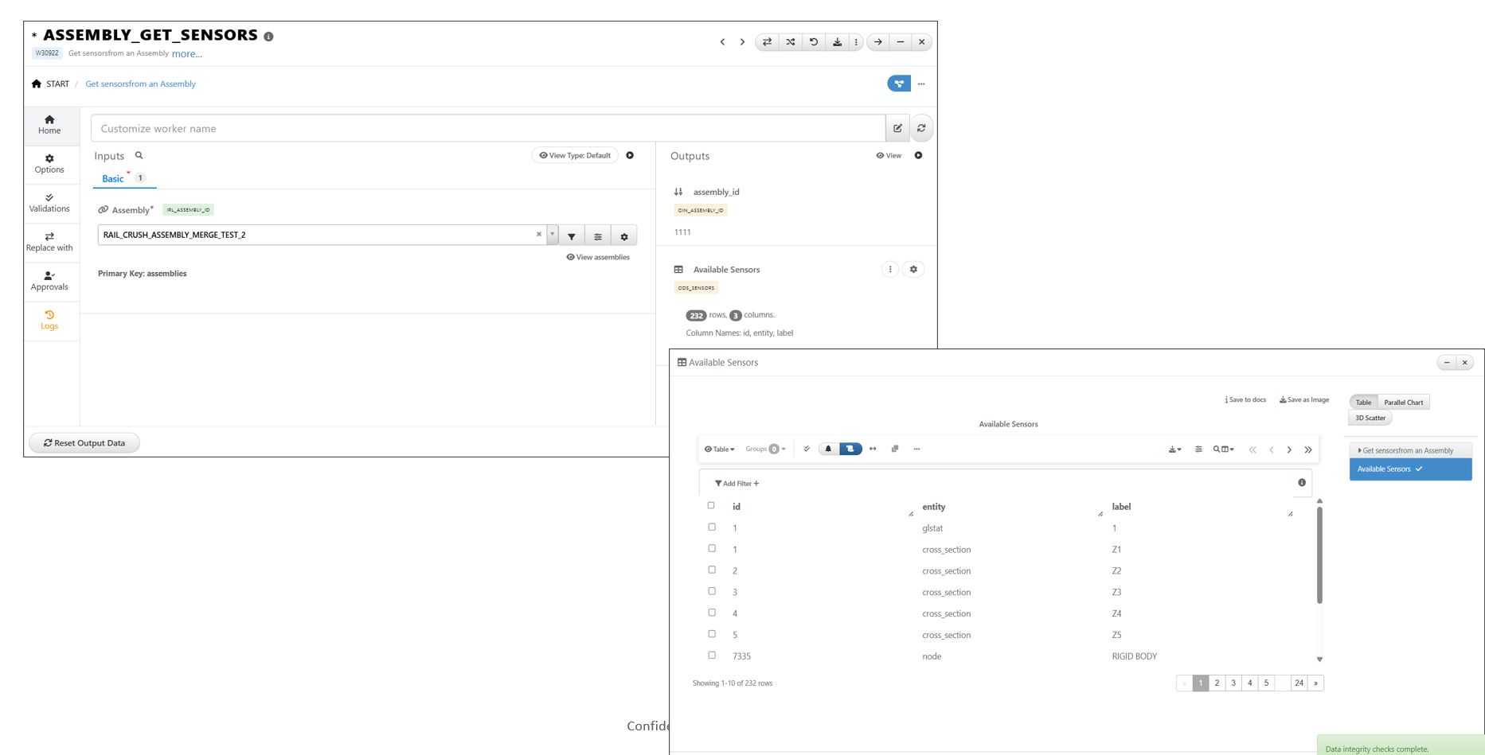Open Available Sensors output gear settings
Image resolution: width=1485 pixels, height=755 pixels.
[913, 270]
